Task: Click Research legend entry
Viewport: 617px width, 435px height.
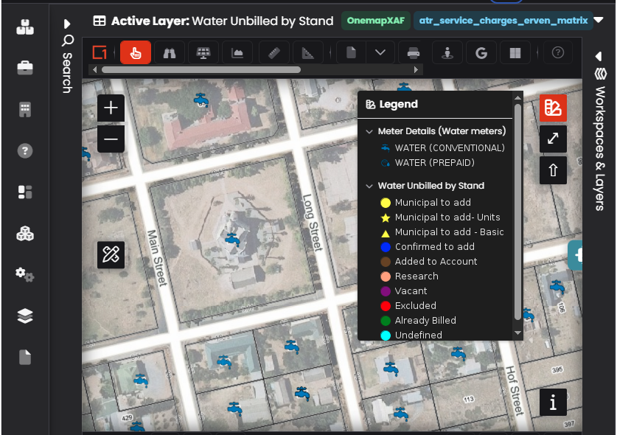Action: coord(410,276)
